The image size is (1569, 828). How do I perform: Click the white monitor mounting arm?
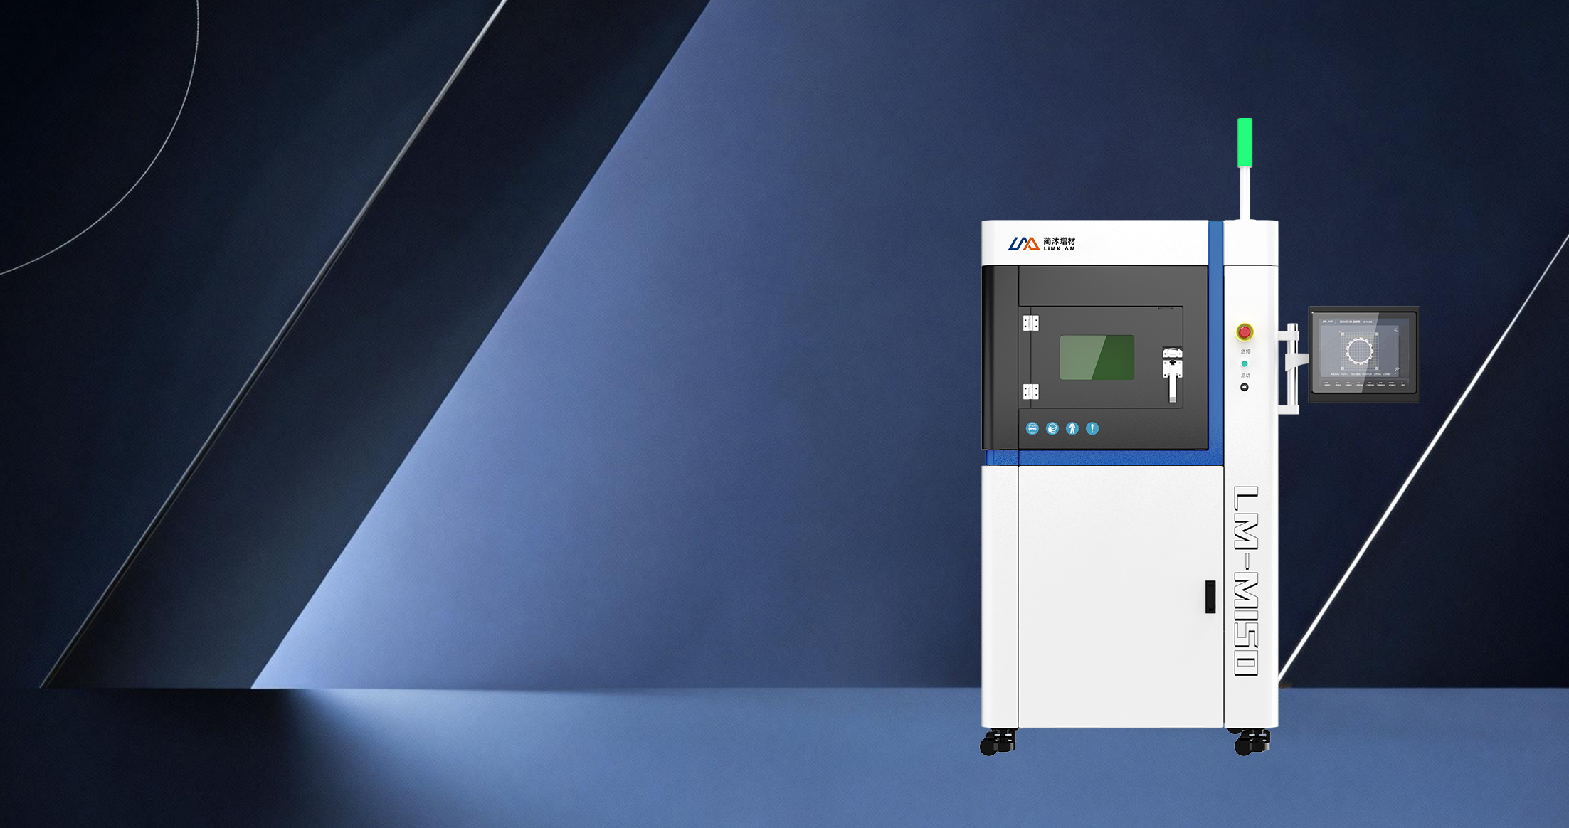tap(1291, 366)
